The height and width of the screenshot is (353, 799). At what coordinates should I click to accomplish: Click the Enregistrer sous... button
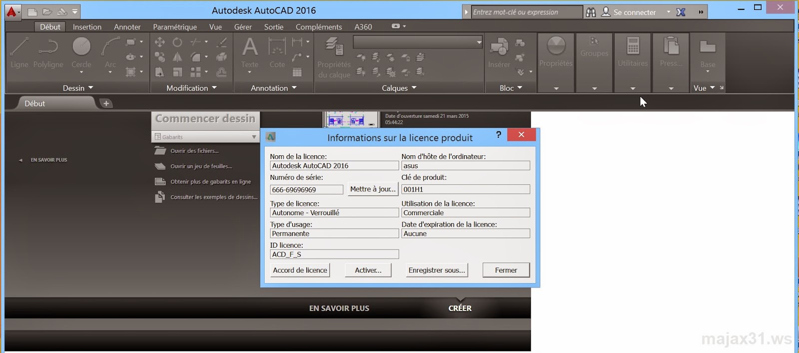coord(437,270)
